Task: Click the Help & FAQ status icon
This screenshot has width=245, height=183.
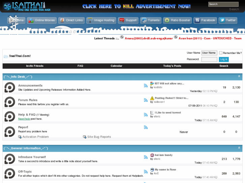Action: click(10, 116)
